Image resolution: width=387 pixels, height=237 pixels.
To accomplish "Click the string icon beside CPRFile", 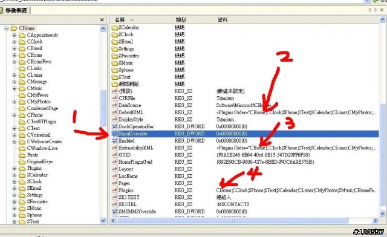I will (115, 99).
